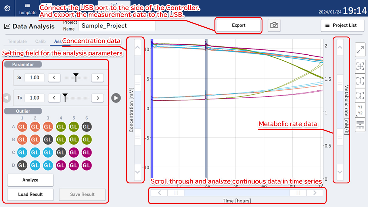Image resolution: width=368 pixels, height=207 pixels.
Task: Open settings via the gear icon
Action: click(7, 8)
